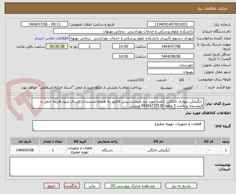236x194 pixels.
Task: Click the 'خروج' exit button
Action: (x=51, y=186)
